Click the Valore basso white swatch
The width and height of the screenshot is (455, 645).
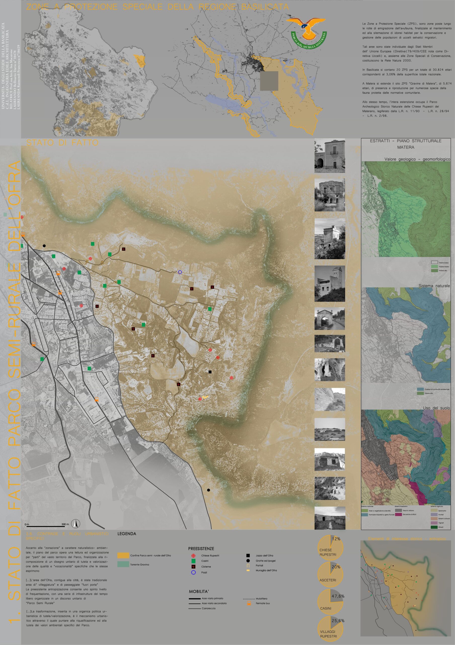434,262
